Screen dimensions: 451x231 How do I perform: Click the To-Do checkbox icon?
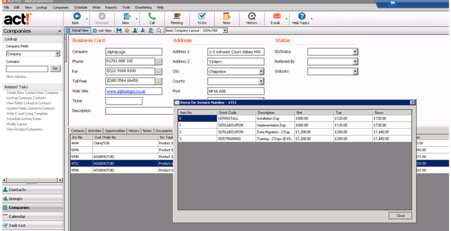pos(202,16)
